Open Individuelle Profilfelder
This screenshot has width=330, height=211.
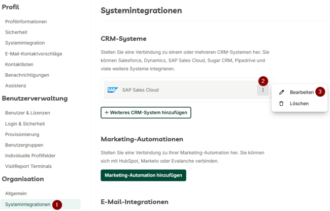(x=30, y=156)
